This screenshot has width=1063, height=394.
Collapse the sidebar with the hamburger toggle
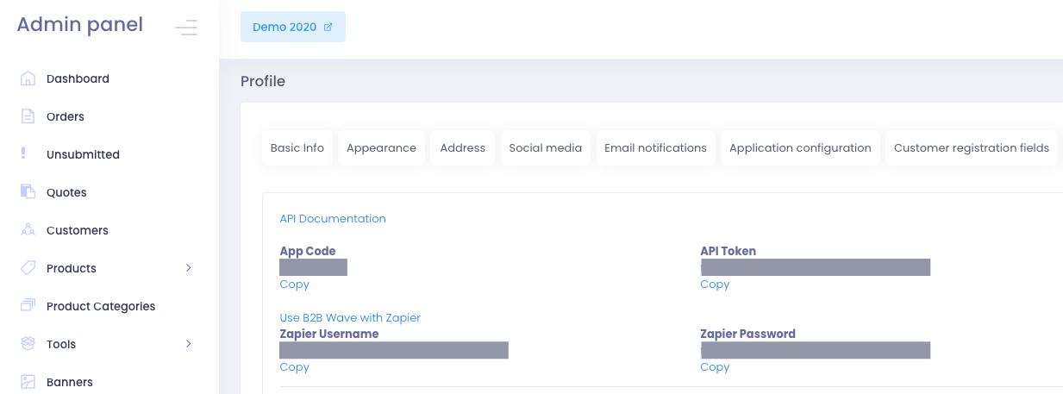click(x=186, y=28)
